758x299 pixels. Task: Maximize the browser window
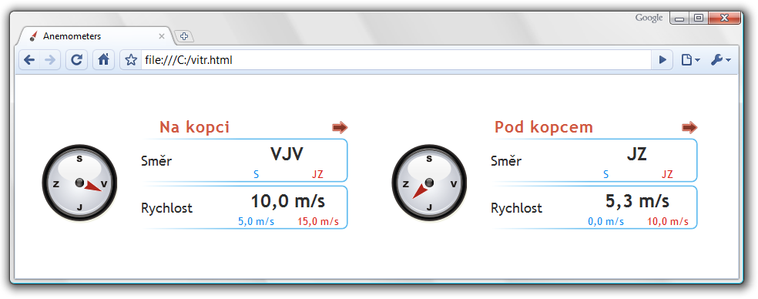698,18
